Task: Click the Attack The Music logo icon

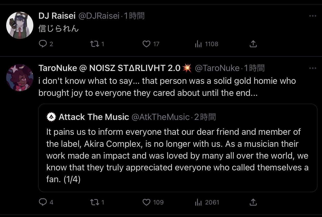Action: click(51, 117)
